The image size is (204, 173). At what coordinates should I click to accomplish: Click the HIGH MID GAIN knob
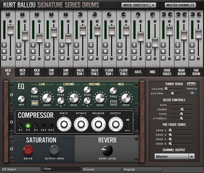(x=100, y=98)
